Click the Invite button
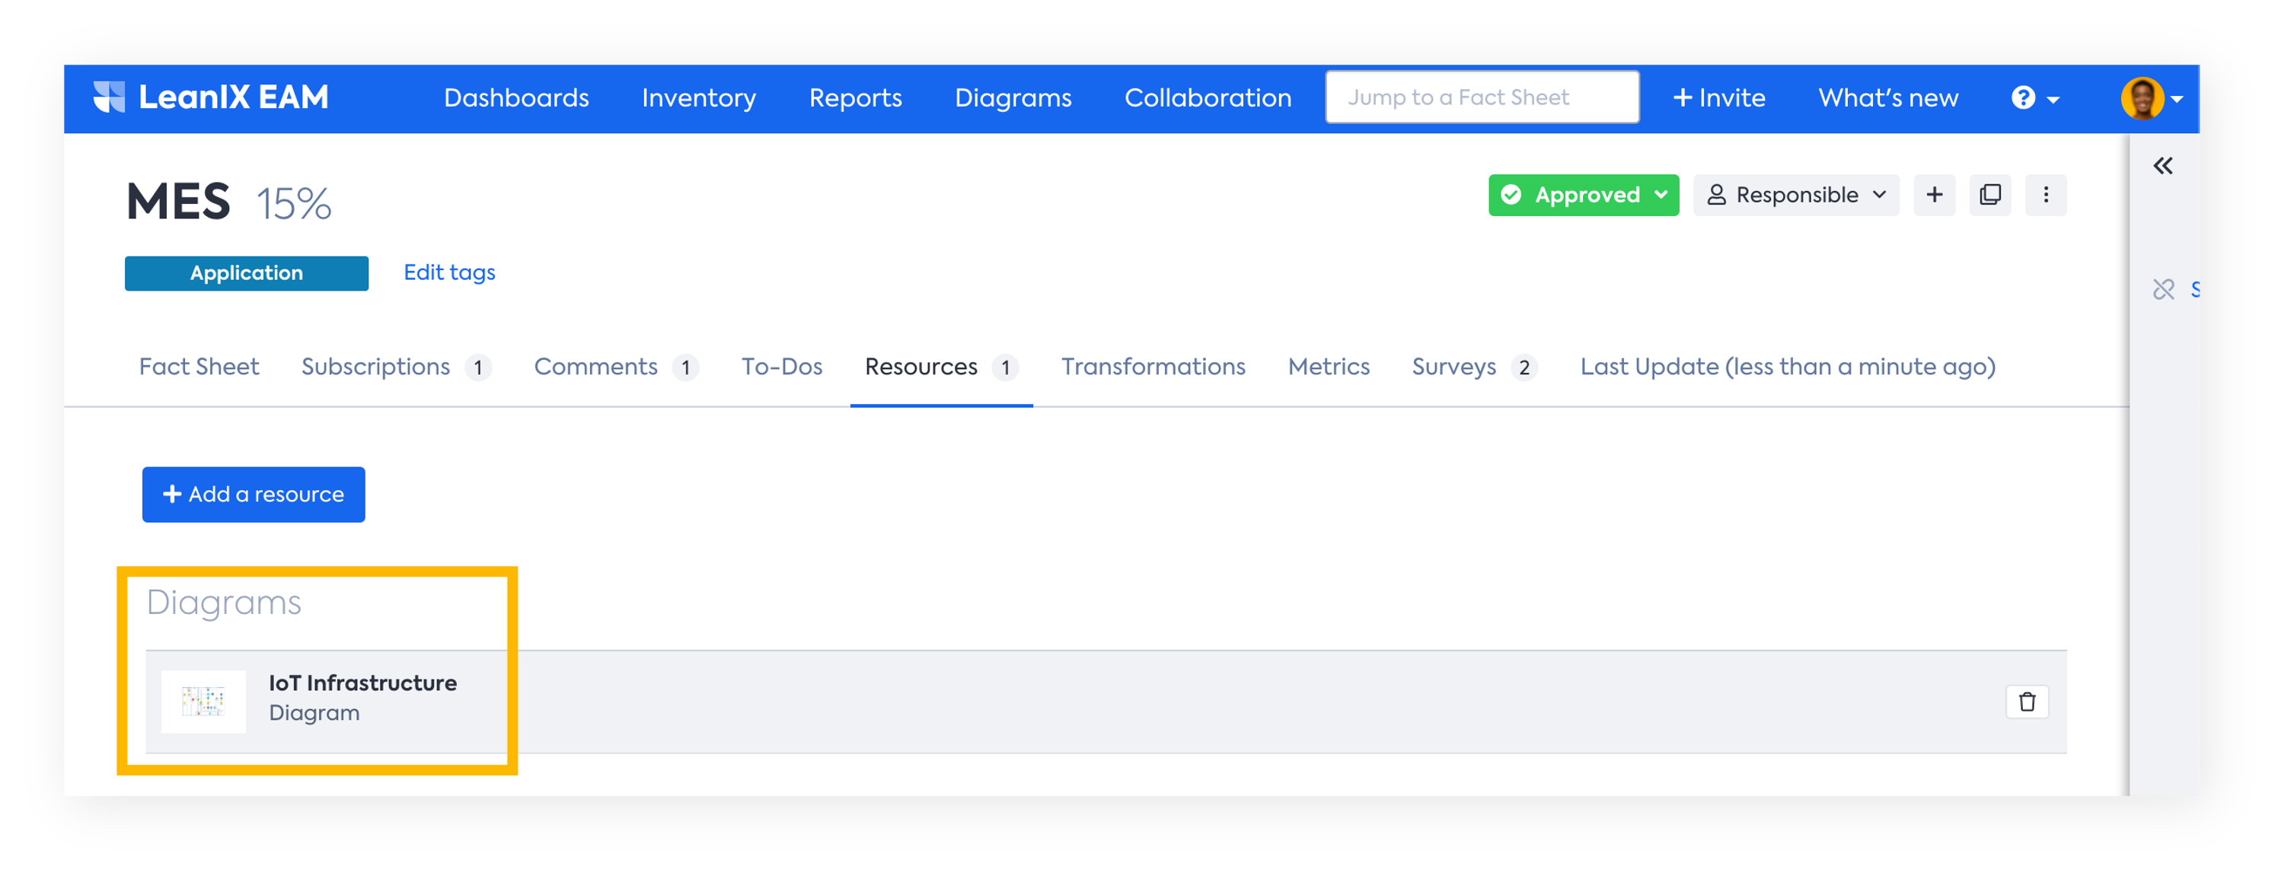 (x=1718, y=98)
